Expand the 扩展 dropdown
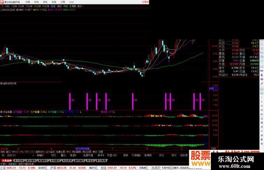This screenshot has width=264, height=170. click(x=4, y=164)
